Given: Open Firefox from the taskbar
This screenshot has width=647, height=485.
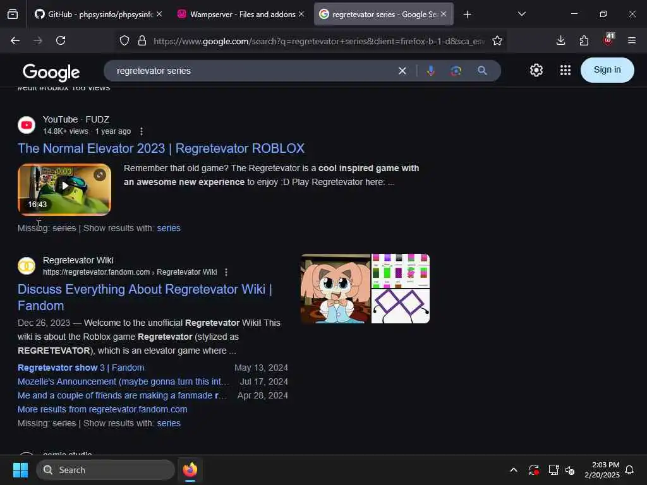Looking at the screenshot, I should [190, 470].
